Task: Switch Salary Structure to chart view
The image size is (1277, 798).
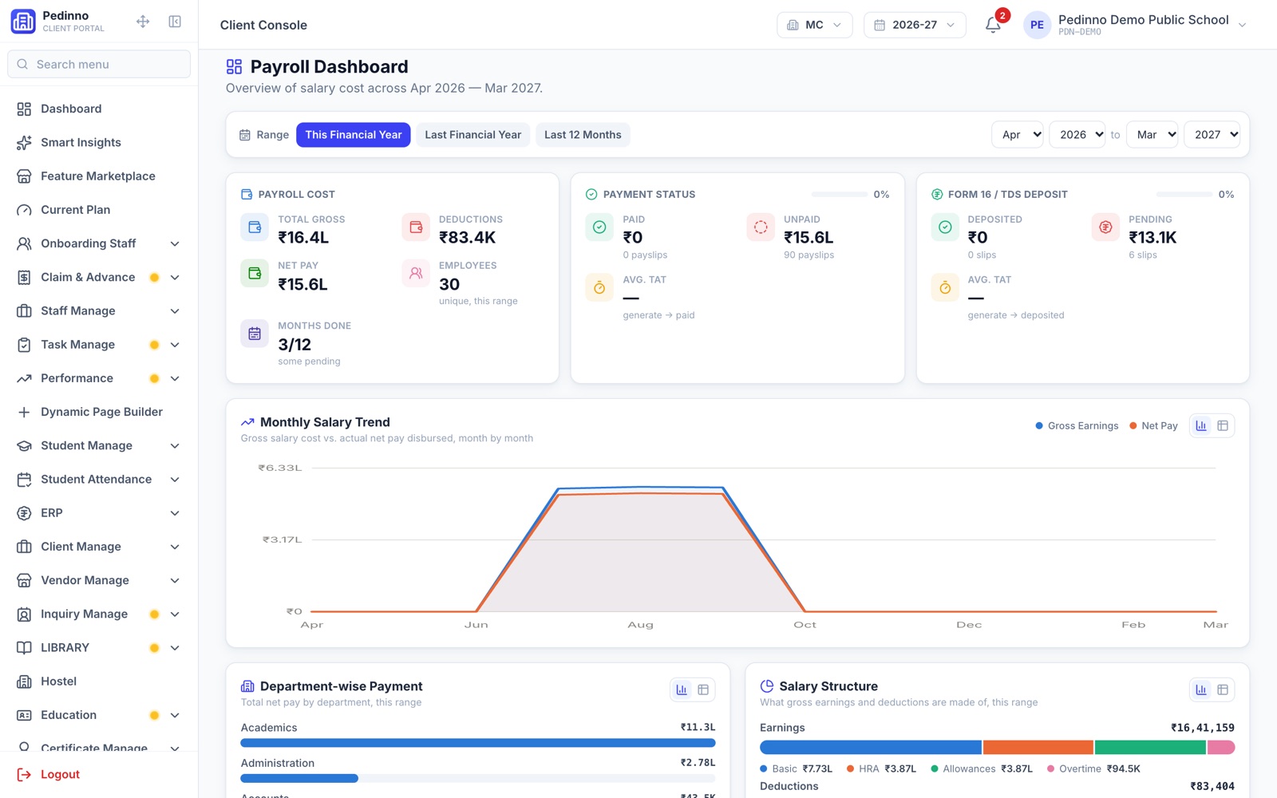Action: coord(1201,689)
